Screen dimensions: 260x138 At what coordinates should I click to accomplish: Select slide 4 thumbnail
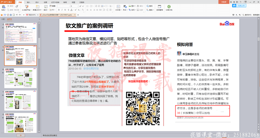point(20,33)
